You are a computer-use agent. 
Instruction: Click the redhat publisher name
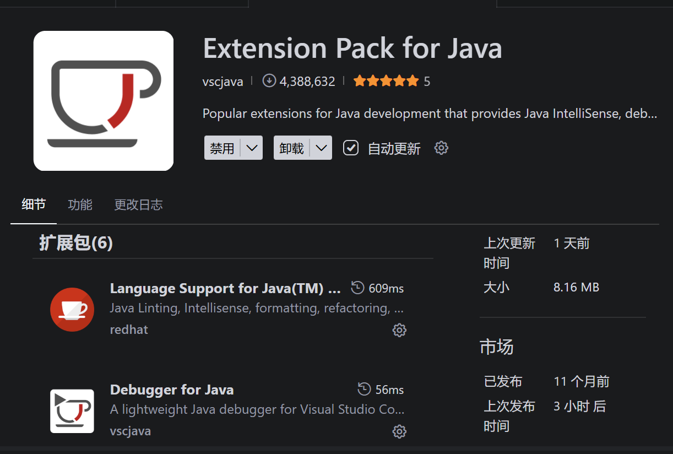[x=129, y=329]
